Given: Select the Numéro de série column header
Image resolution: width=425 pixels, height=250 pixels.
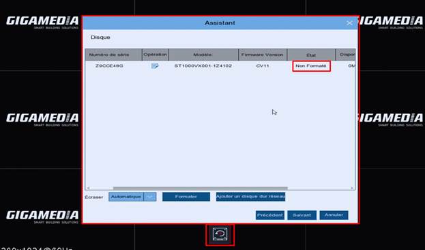Looking at the screenshot, I should pos(113,55).
